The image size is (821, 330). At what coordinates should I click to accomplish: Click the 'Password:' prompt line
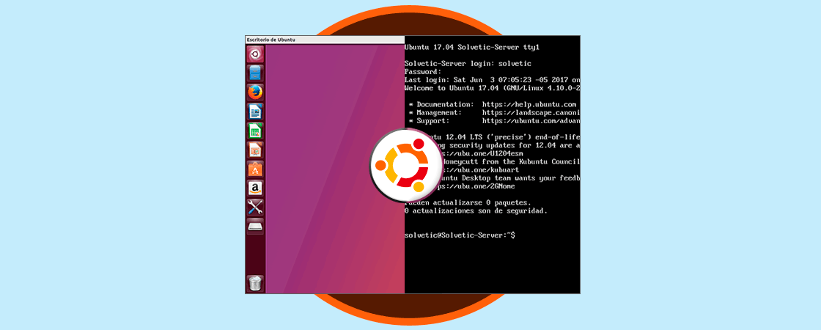point(423,72)
